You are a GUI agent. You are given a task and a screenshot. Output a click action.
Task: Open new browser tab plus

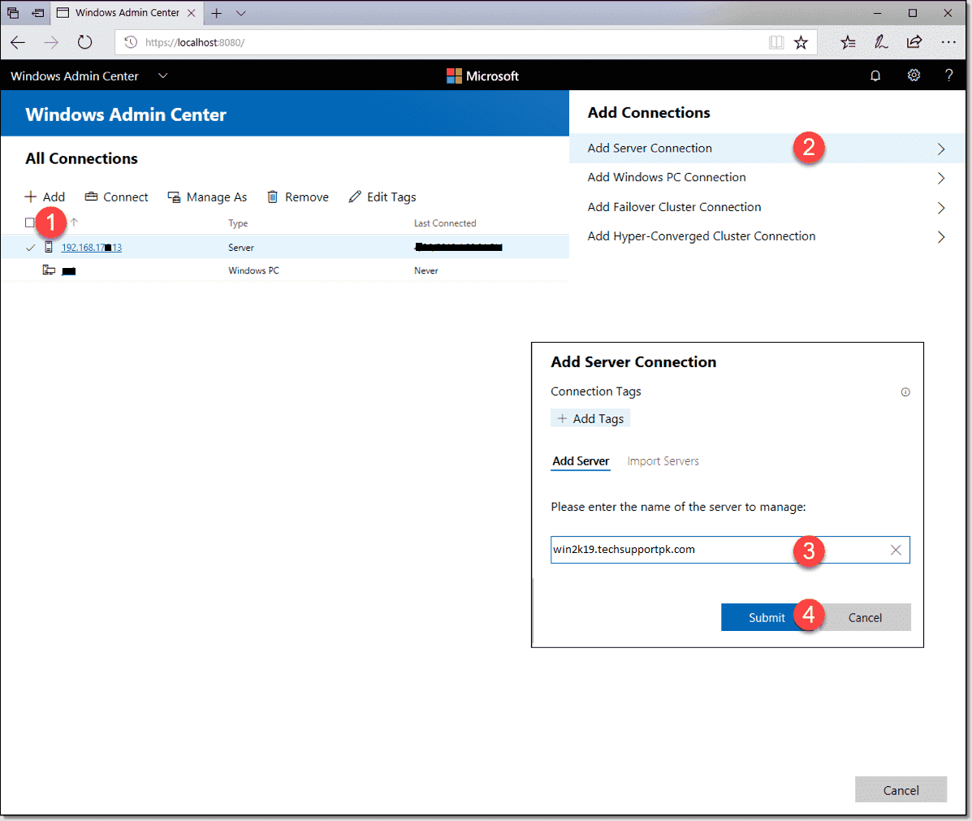click(216, 13)
